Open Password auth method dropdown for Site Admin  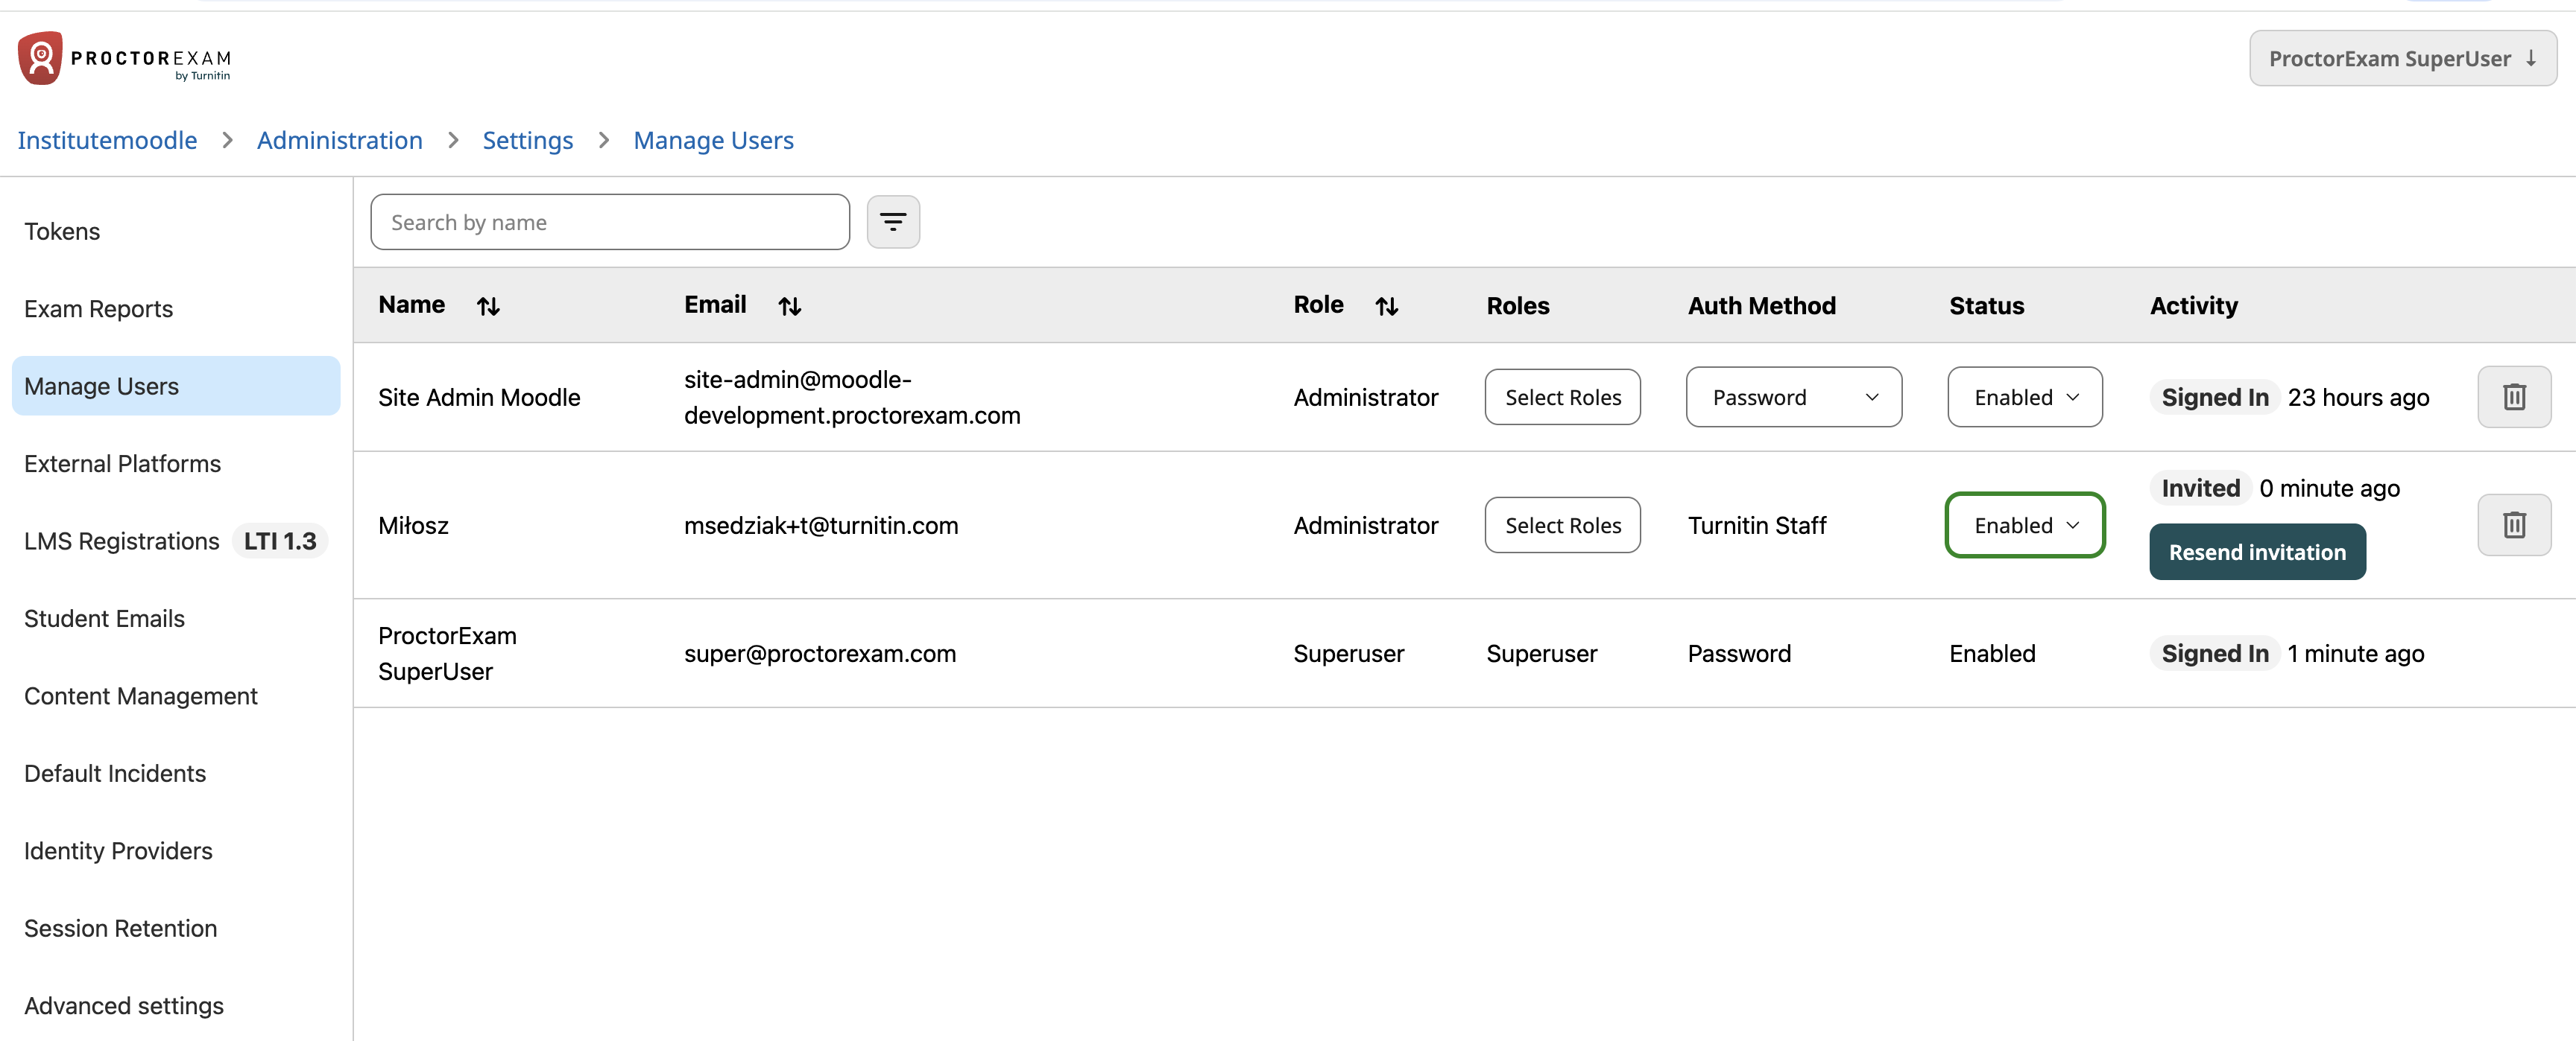[1794, 398]
